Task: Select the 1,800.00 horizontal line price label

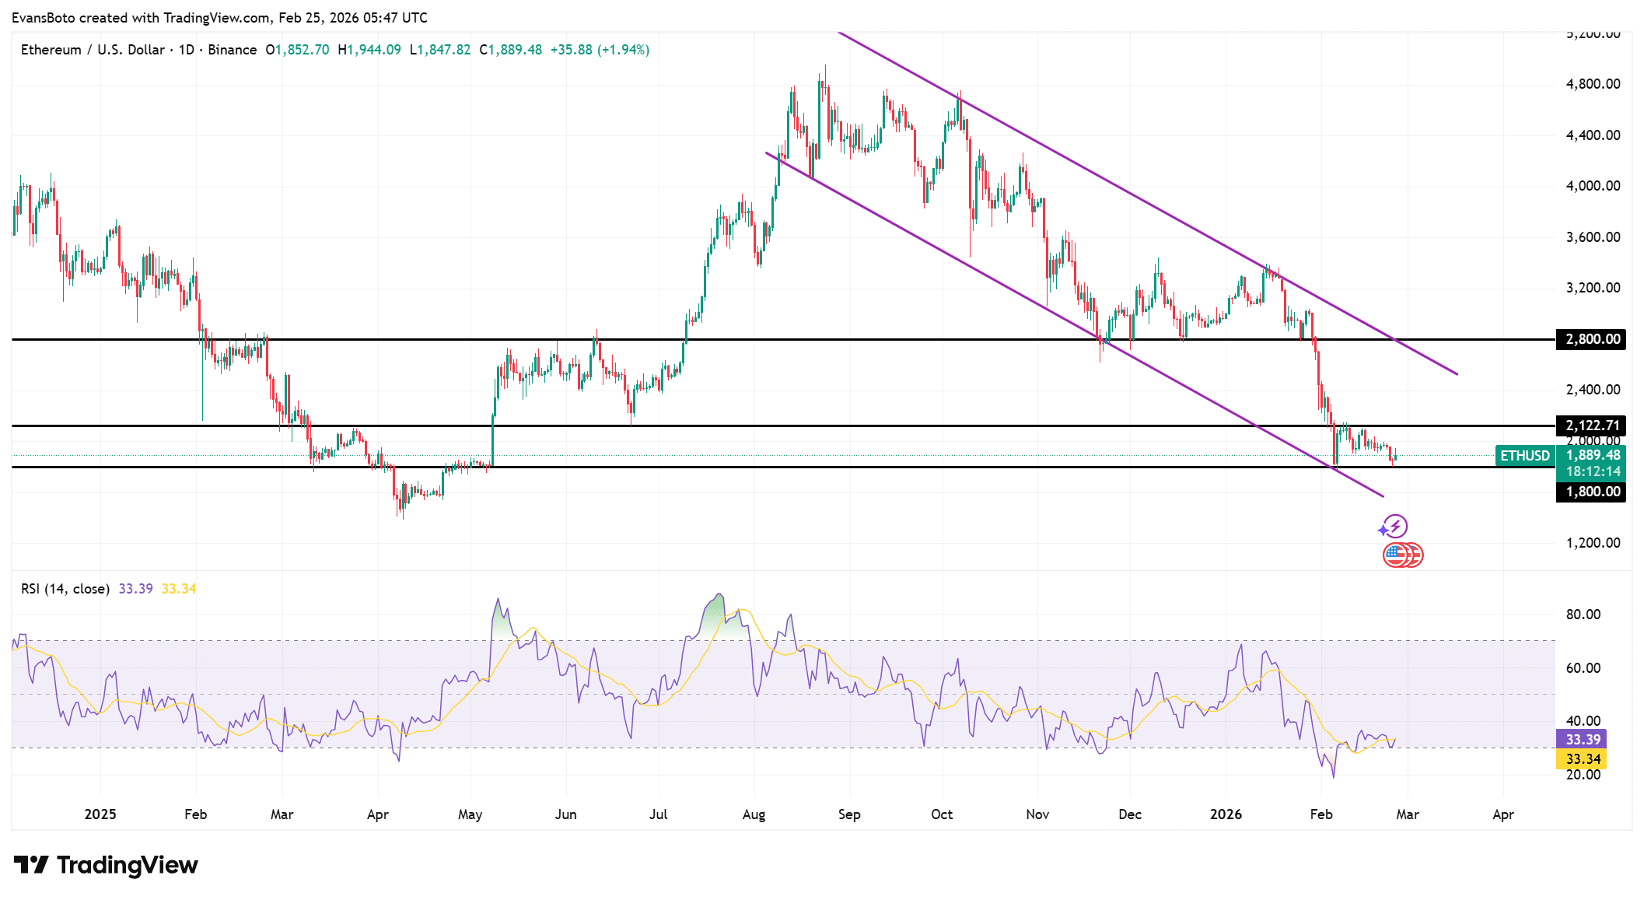Action: pos(1592,492)
